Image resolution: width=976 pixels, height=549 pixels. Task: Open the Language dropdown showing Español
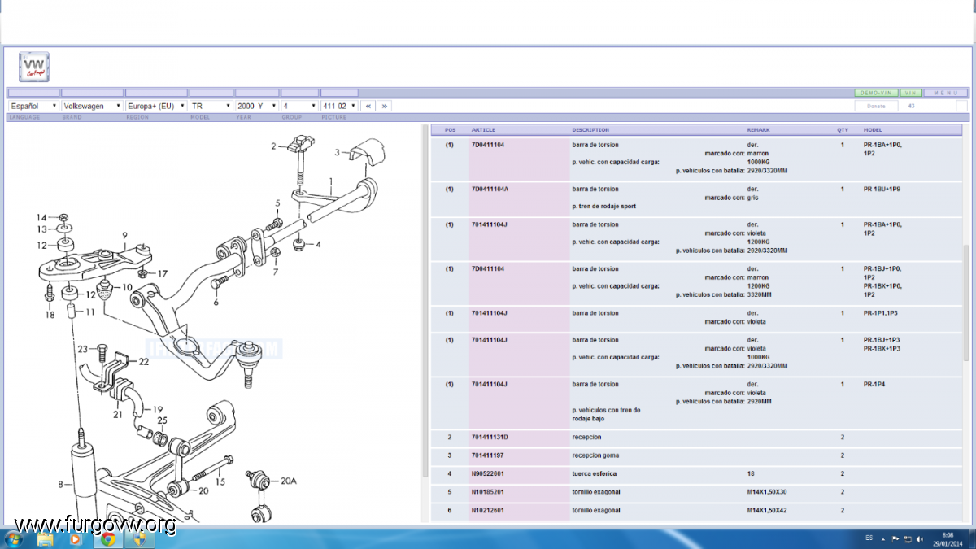(x=33, y=106)
